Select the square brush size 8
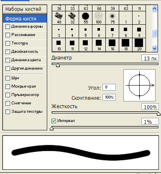161x174 pixels. (x=126, y=31)
